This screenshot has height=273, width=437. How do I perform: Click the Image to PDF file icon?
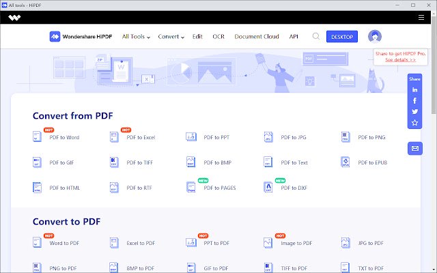click(268, 243)
